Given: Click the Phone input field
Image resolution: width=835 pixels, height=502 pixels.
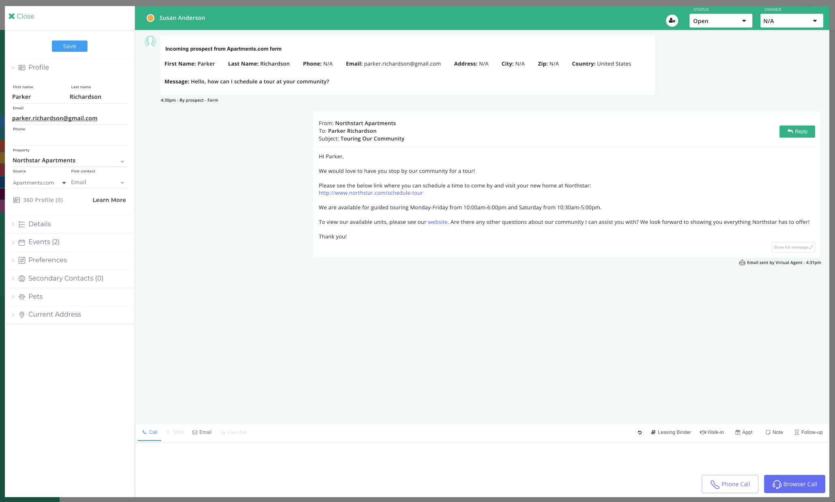Looking at the screenshot, I should click(x=69, y=139).
